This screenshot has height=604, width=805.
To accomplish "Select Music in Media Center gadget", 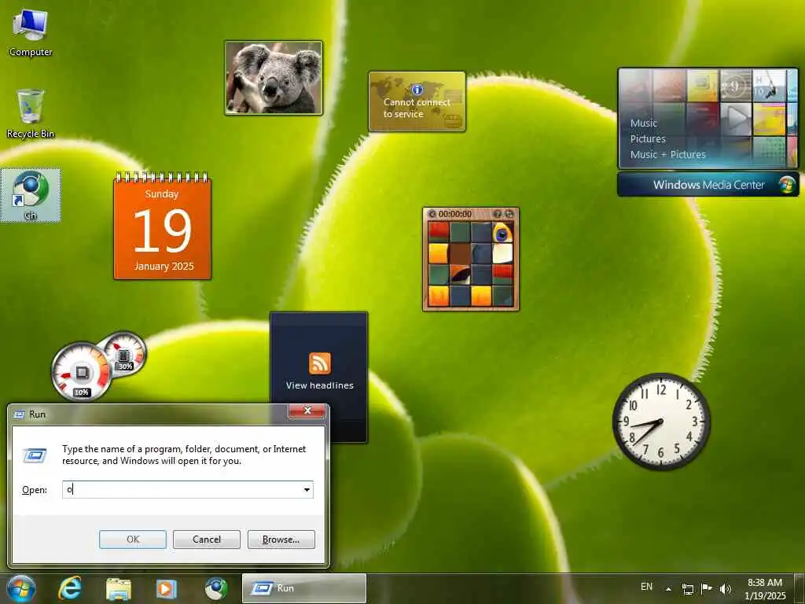I will pyautogui.click(x=644, y=123).
